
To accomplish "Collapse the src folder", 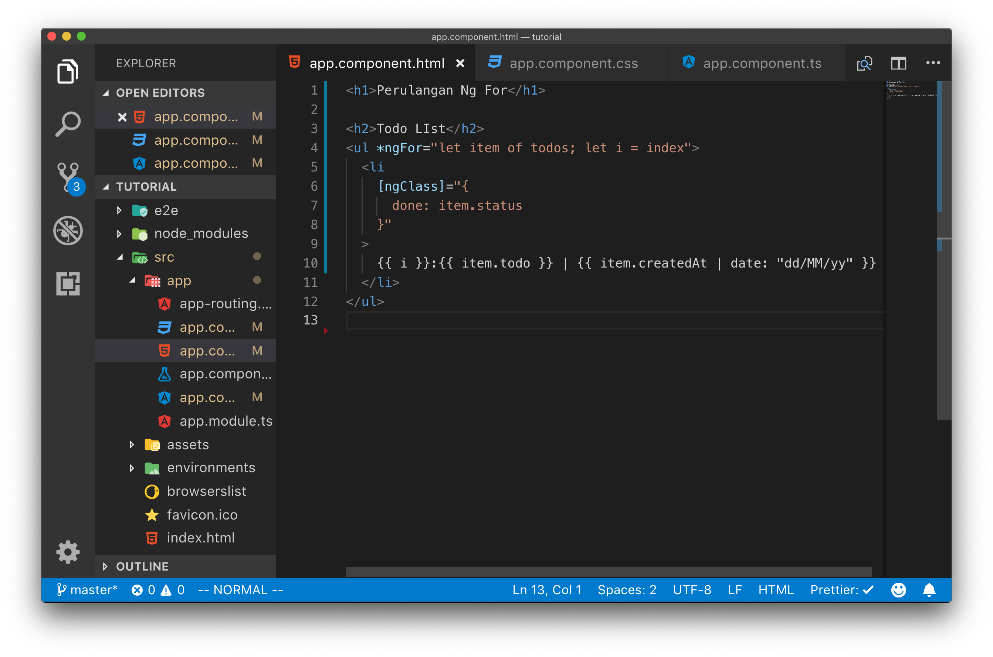I will [x=185, y=257].
